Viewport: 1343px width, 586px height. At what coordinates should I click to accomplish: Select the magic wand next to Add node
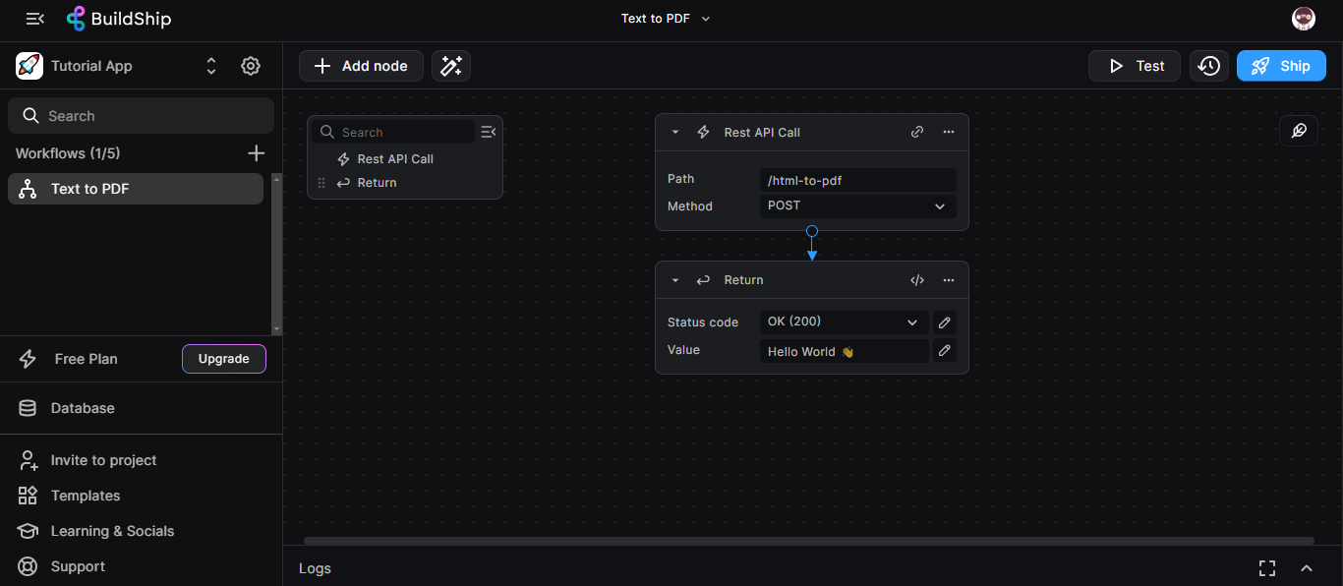(450, 66)
